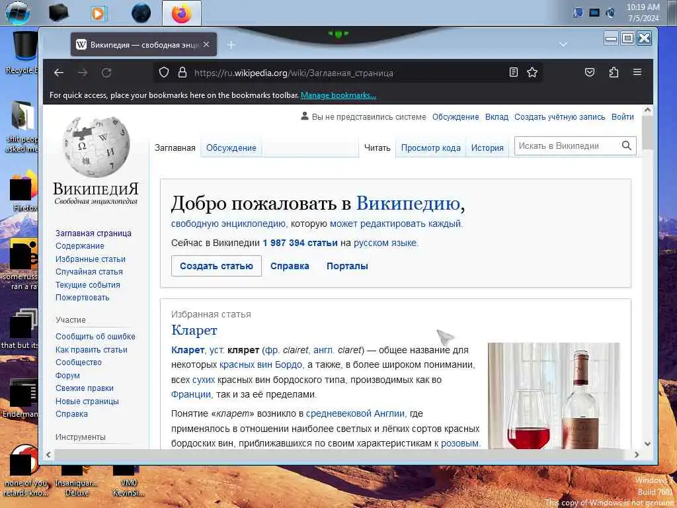Switch to the Обсуждение page tab
Image resolution: width=677 pixels, height=508 pixels.
(231, 148)
